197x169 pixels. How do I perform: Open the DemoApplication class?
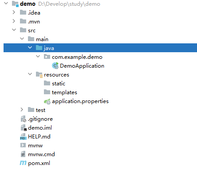(x=82, y=66)
